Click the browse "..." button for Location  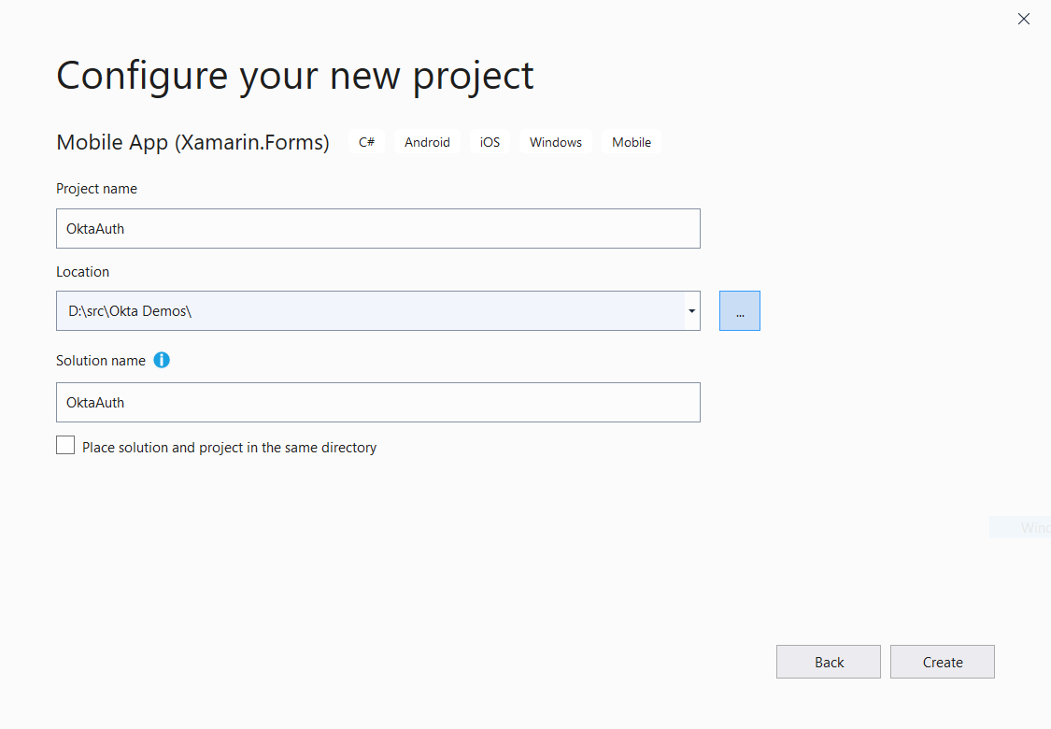tap(740, 311)
